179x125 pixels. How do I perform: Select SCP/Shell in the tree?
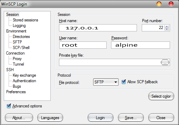click(x=21, y=48)
